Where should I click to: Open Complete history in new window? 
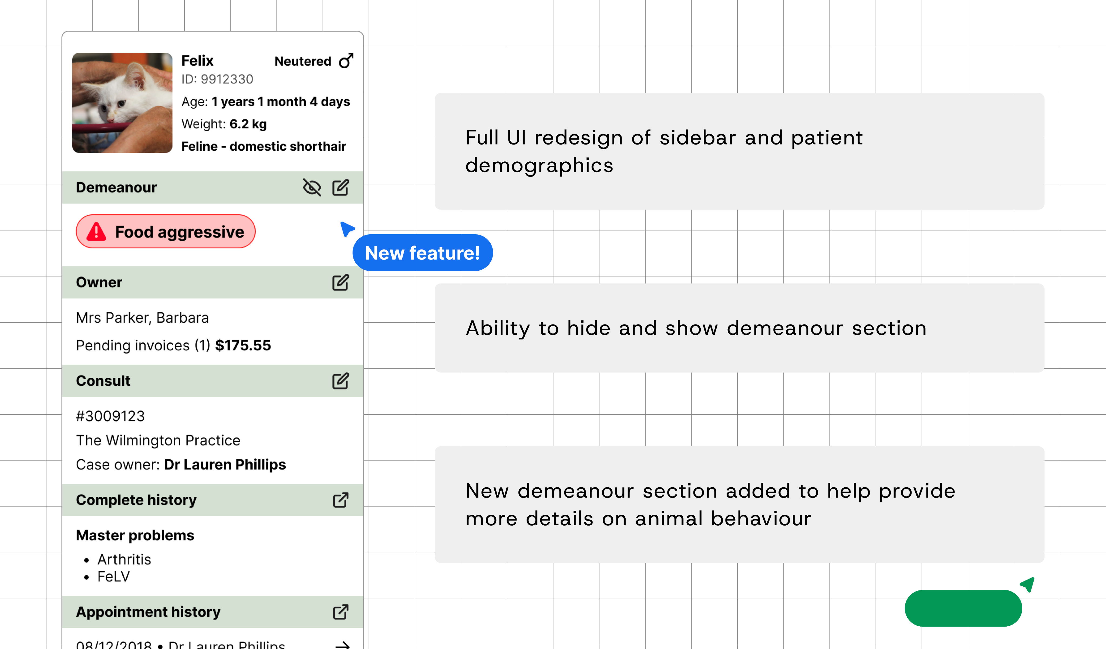coord(340,500)
